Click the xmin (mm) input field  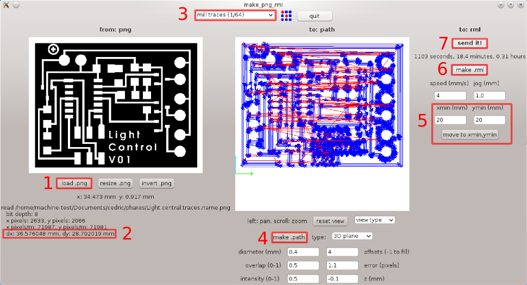coord(450,119)
